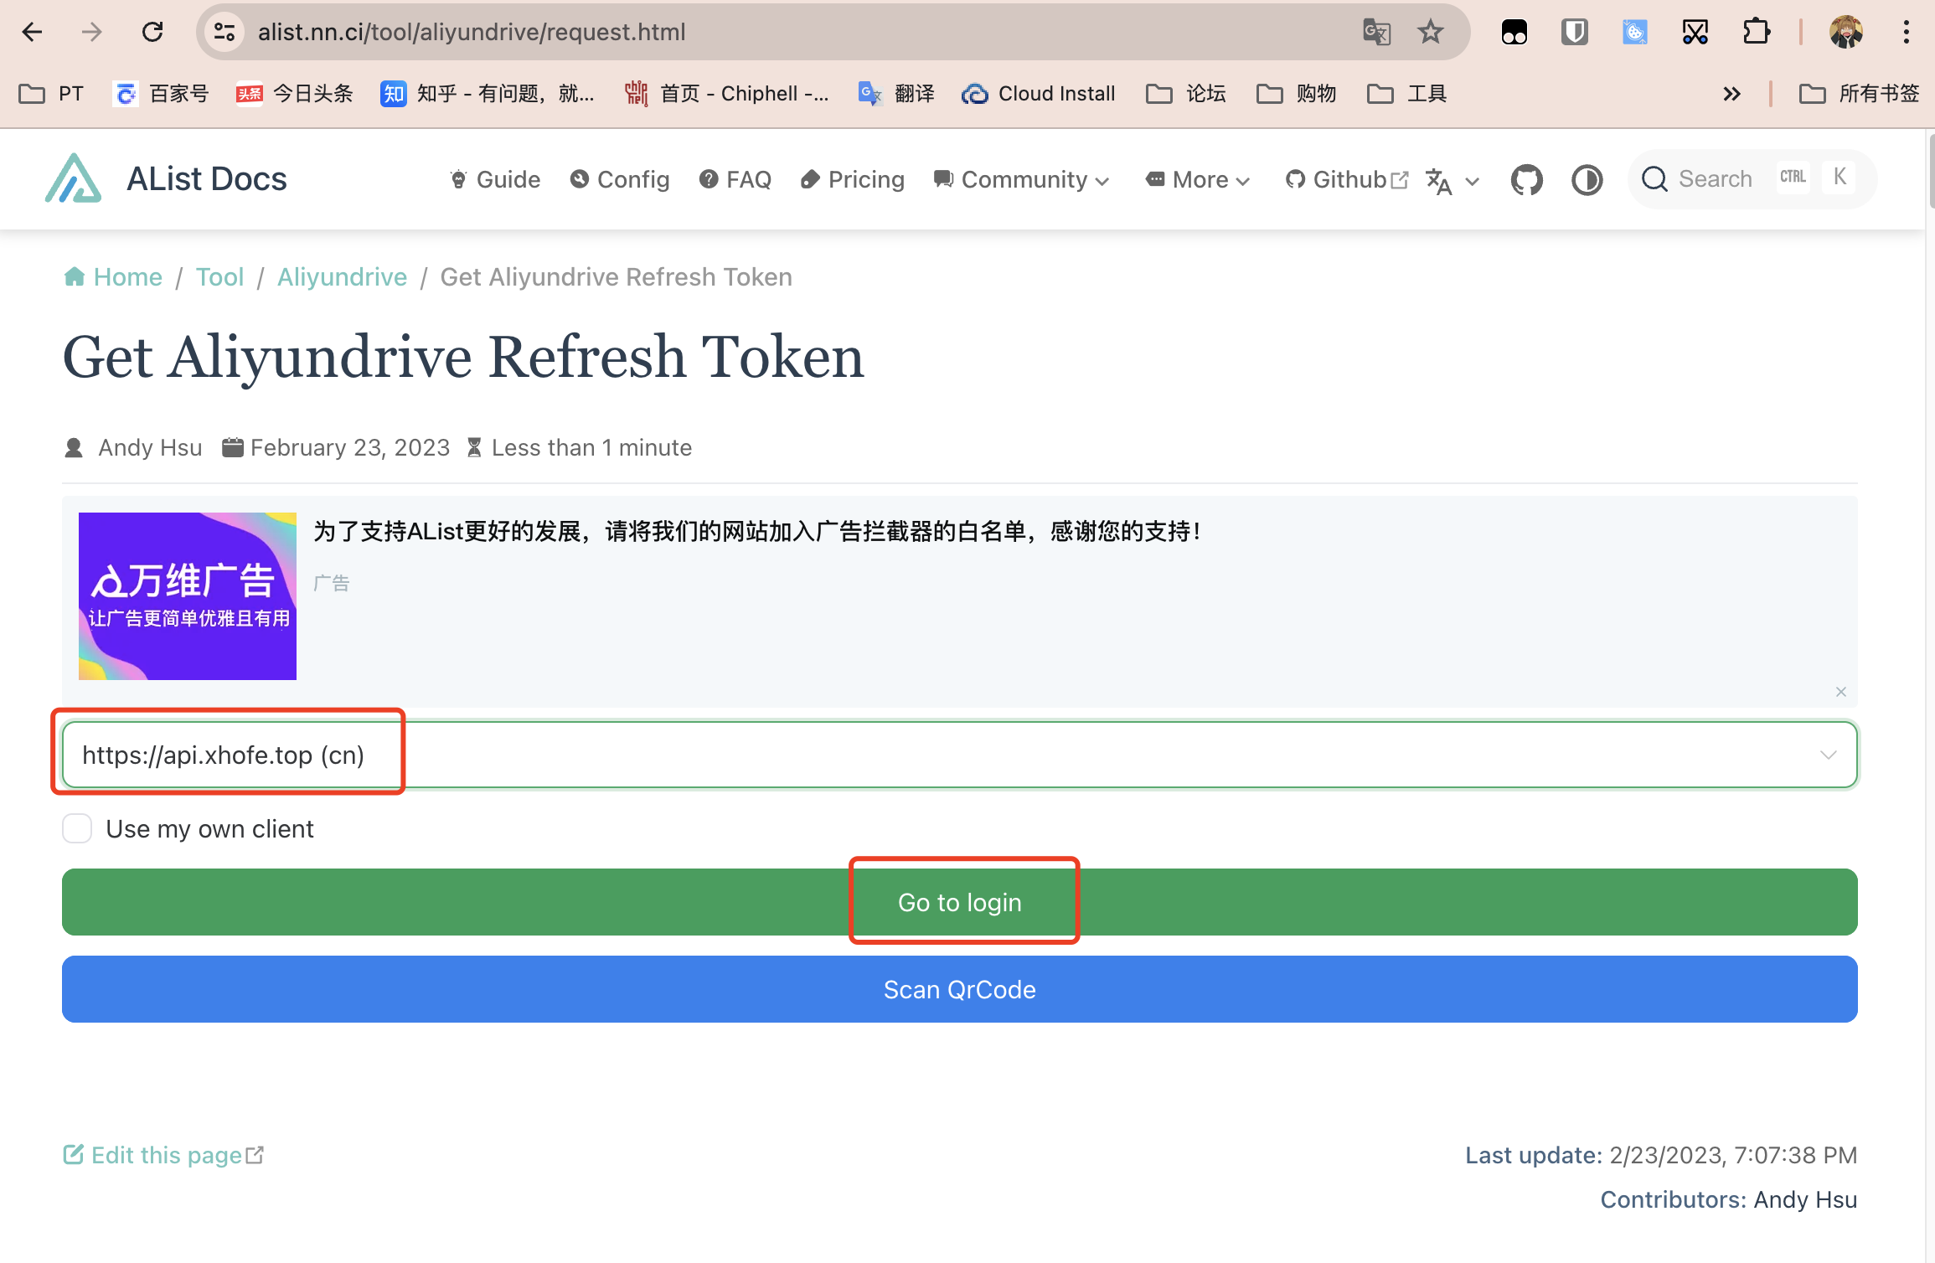This screenshot has height=1263, width=1935.
Task: Click the Scan QrCode button
Action: click(960, 989)
